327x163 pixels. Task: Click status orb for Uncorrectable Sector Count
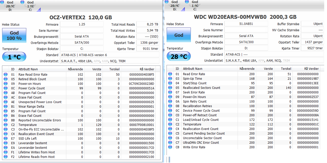coord(170,138)
